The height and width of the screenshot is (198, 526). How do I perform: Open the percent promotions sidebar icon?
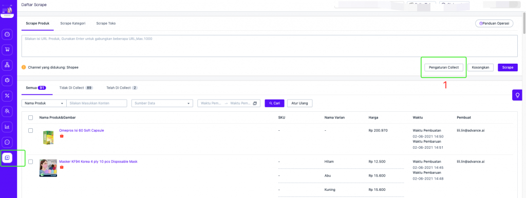[7, 96]
